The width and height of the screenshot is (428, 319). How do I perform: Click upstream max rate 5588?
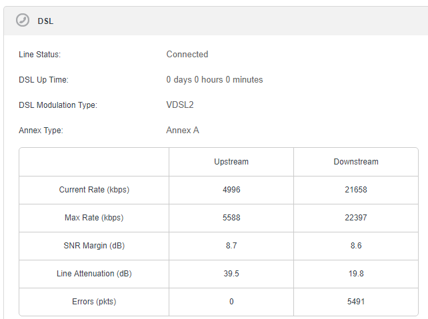(231, 218)
